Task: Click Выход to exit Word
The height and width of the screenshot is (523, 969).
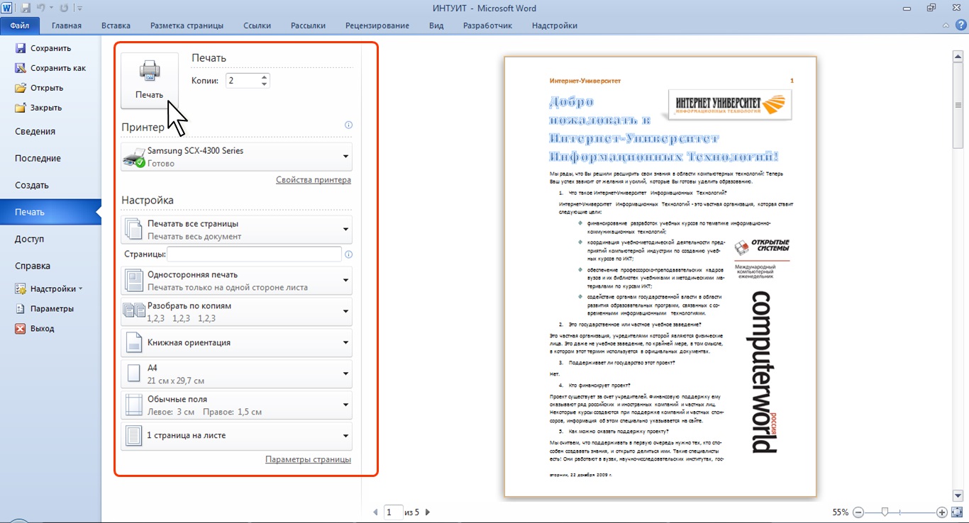Action: (35, 328)
